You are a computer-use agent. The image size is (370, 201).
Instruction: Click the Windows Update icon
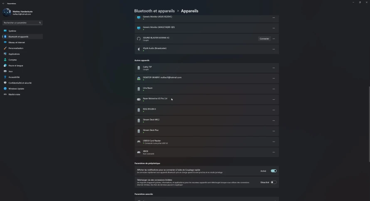[5, 88]
